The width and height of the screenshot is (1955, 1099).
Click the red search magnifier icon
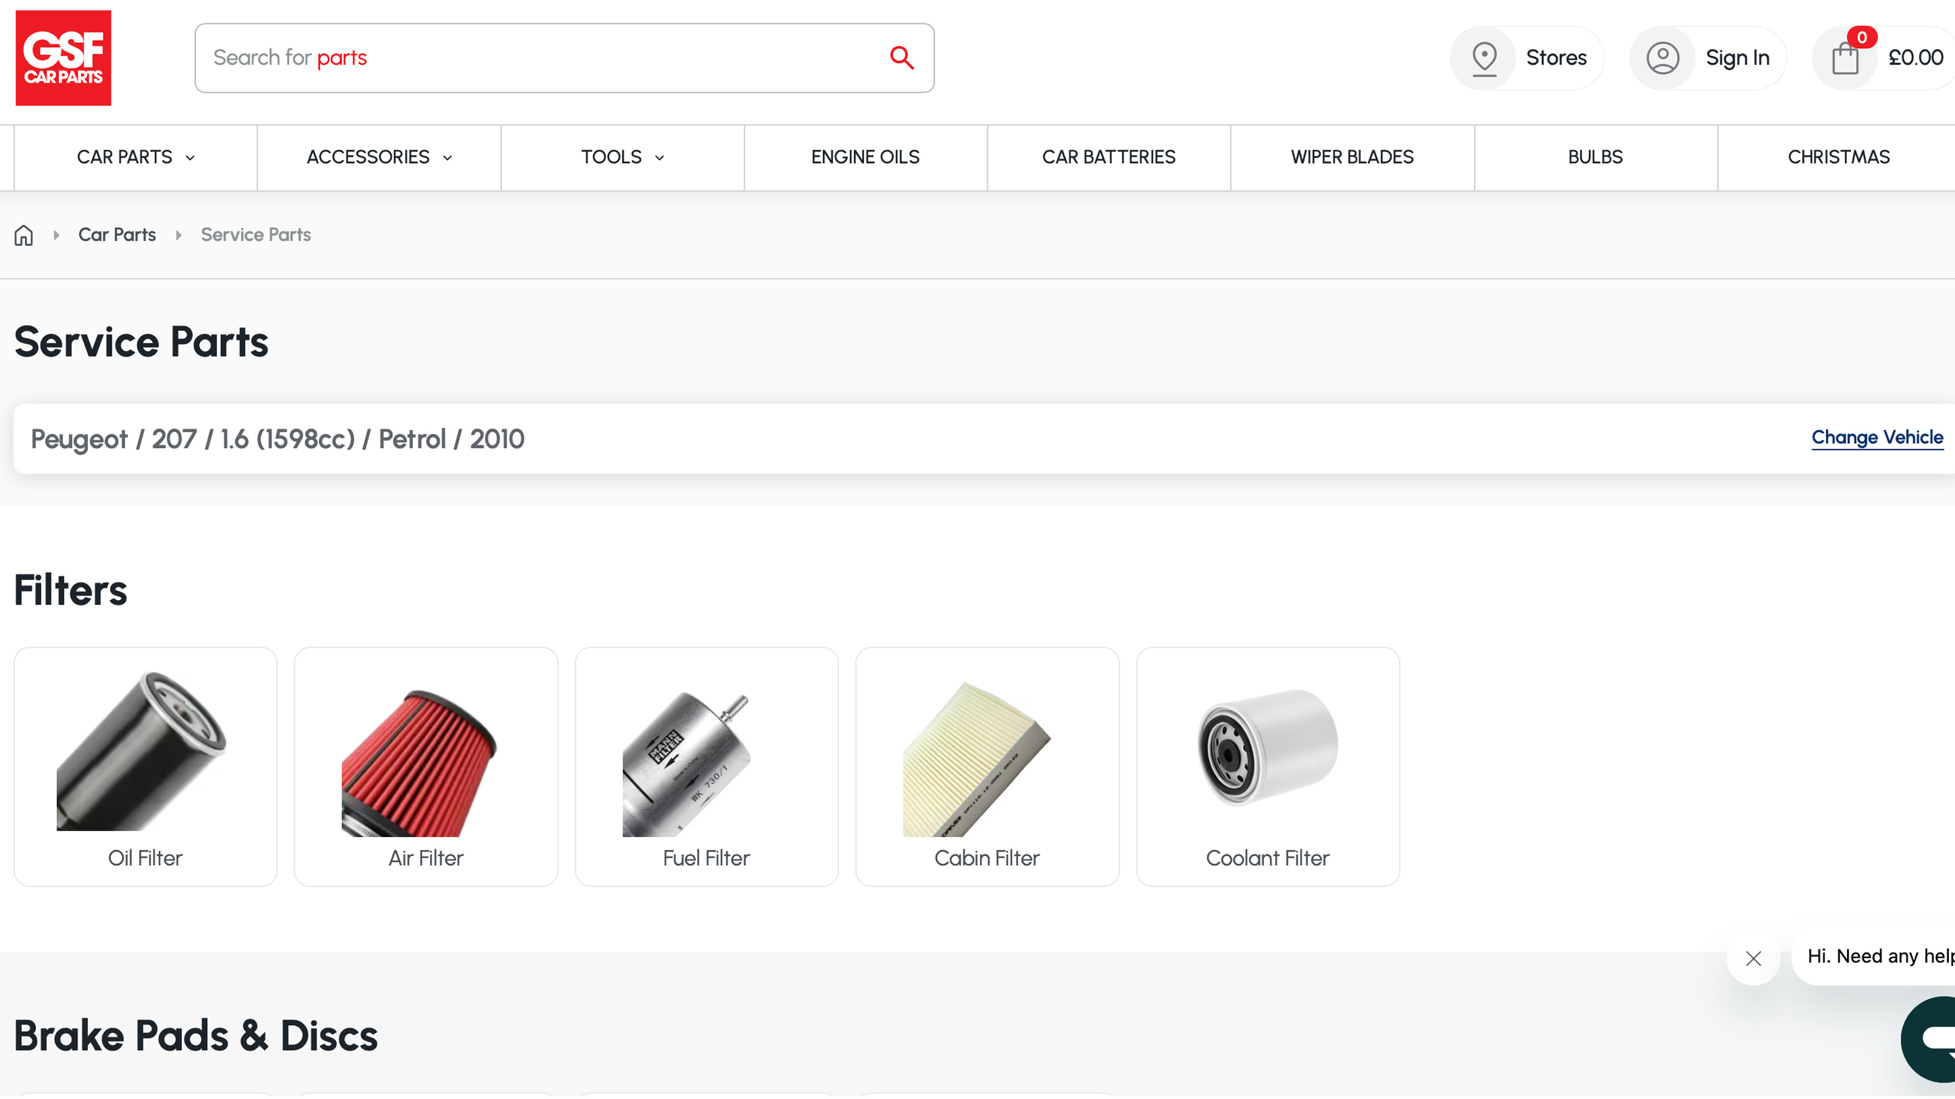[x=902, y=57]
